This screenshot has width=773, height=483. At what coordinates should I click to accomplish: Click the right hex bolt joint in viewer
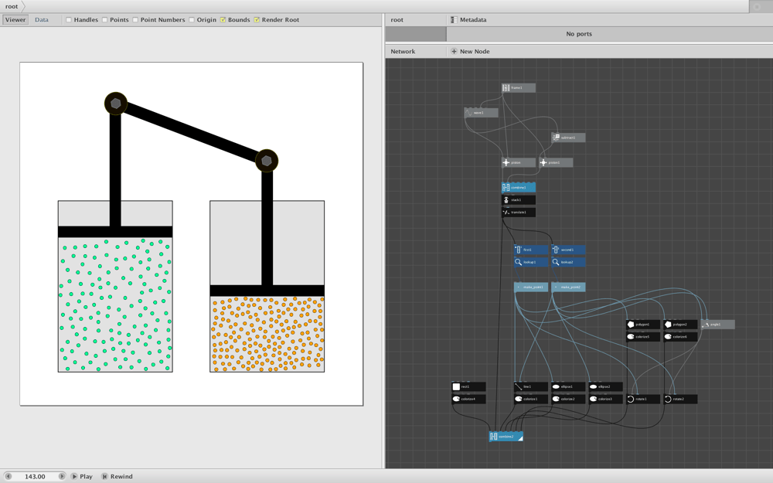pos(267,161)
